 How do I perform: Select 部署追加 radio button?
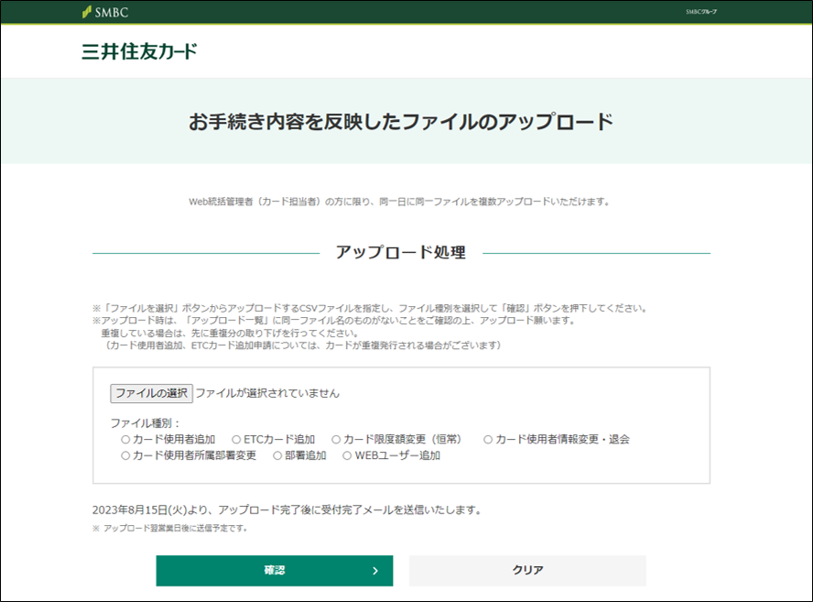coord(277,455)
